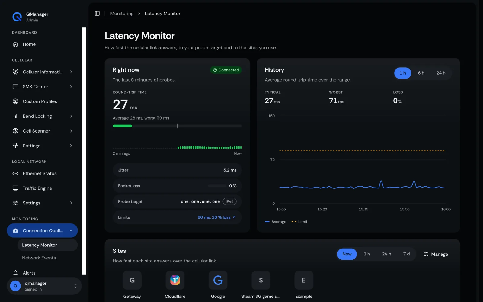The height and width of the screenshot is (302, 483).
Task: Click the Gateway site icon
Action: (132, 280)
